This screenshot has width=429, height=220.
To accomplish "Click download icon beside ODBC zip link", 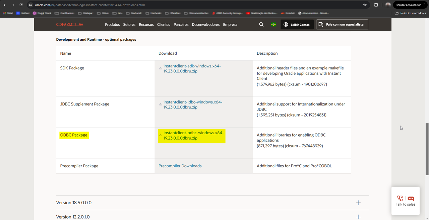I will pos(161,135).
